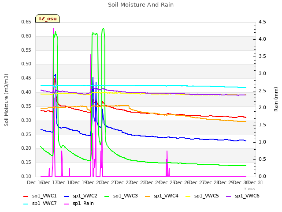Image resolution: width=282 pixels, height=212 pixels.
Task: Click the 2.5 right axis tick label
Action: pyautogui.click(x=262, y=91)
